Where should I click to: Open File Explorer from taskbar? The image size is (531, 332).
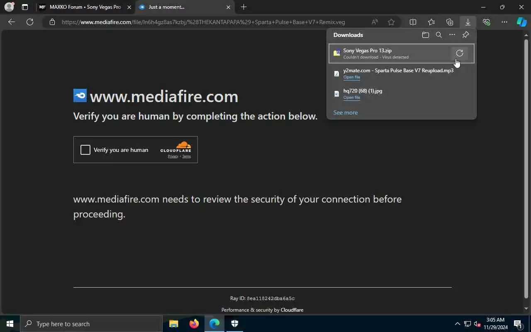pos(174,324)
